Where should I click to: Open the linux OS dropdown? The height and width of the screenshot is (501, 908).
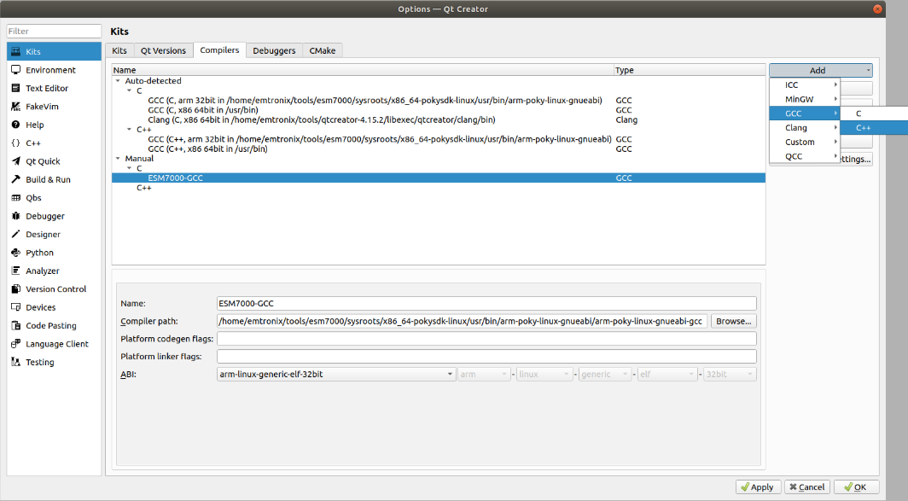point(544,374)
